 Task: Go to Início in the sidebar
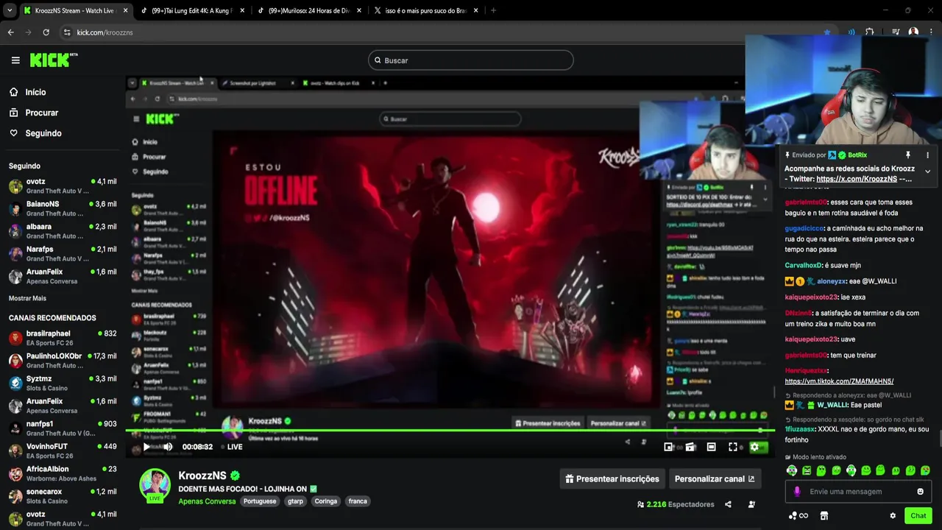point(27,92)
